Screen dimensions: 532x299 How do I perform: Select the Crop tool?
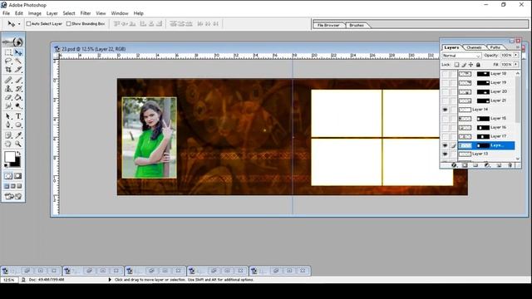point(8,70)
